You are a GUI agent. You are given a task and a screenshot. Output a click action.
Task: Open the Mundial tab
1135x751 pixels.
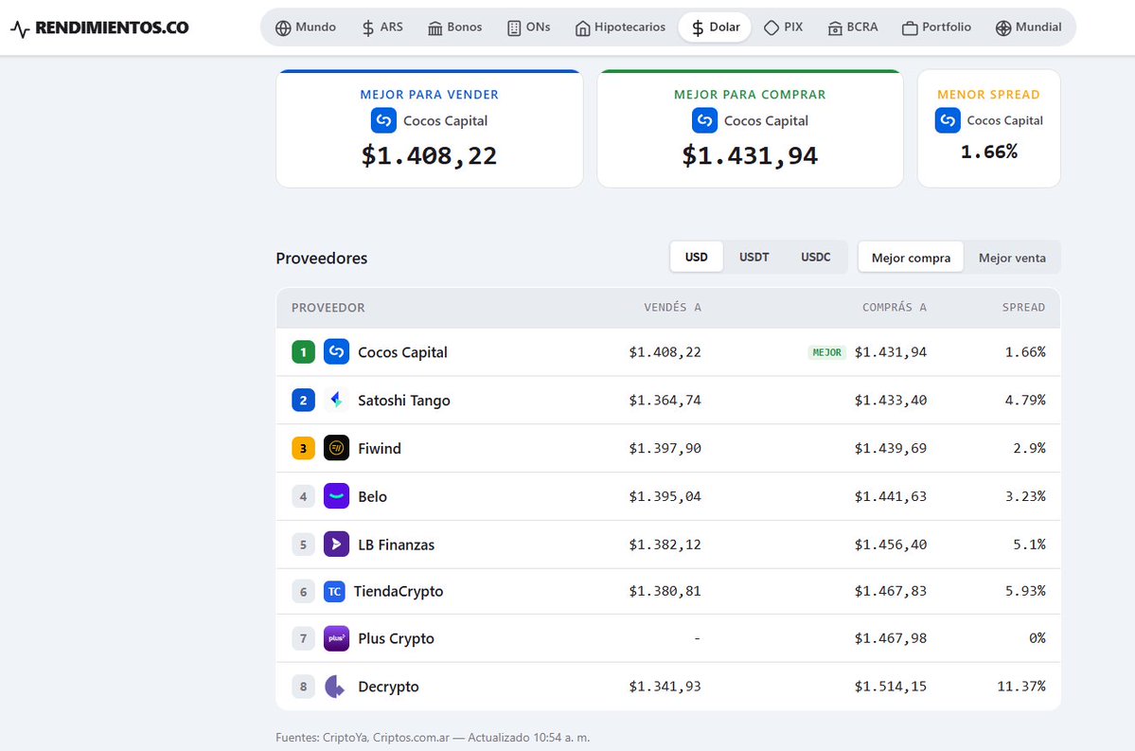pyautogui.click(x=1029, y=27)
